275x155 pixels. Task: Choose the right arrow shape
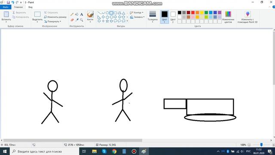tap(116, 17)
